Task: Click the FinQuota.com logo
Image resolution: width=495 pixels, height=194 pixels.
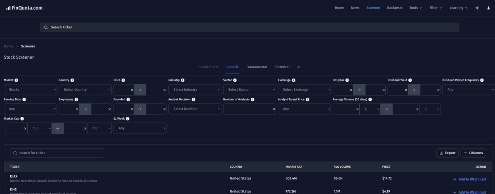Action: 24,8
